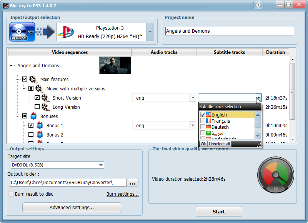Viewport: 308px width, 223px height.
Task: Open Bonus 1 audio track dropdown
Action: (193, 125)
